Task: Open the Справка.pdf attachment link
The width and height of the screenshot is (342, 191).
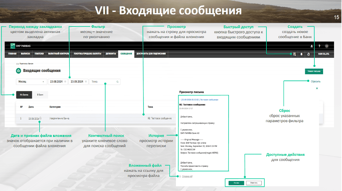Action: [x=187, y=177]
